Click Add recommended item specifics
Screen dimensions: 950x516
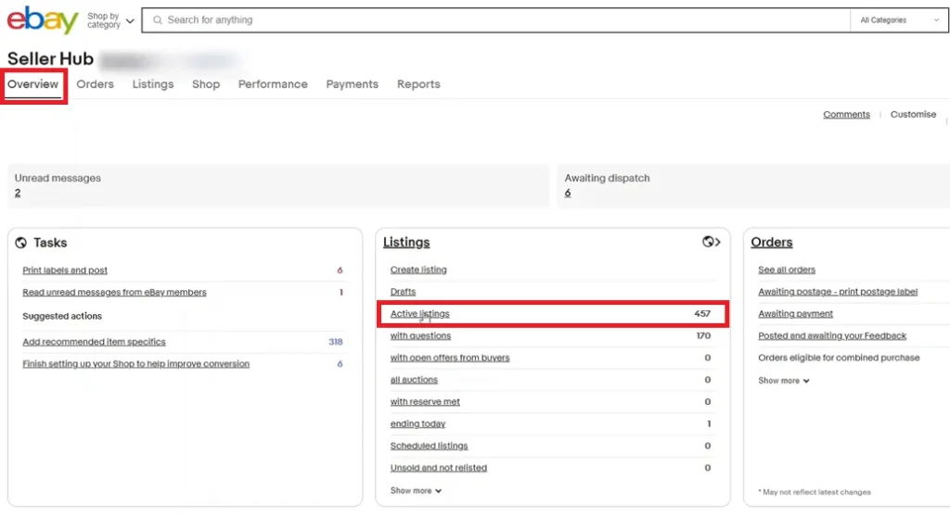pos(94,342)
